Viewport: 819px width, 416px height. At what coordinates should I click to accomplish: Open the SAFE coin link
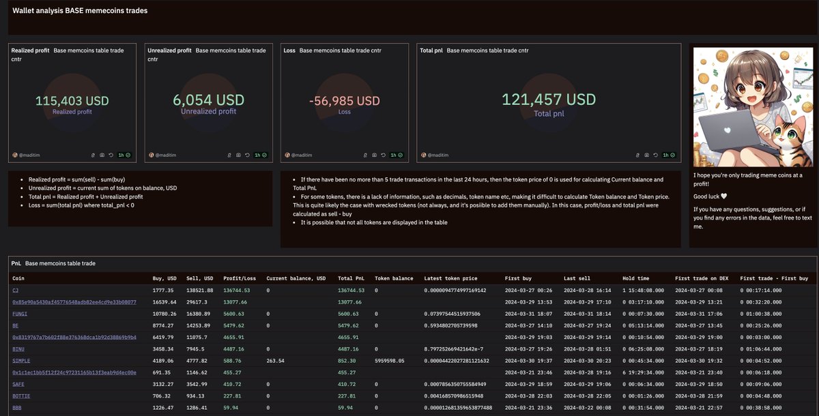(x=18, y=384)
